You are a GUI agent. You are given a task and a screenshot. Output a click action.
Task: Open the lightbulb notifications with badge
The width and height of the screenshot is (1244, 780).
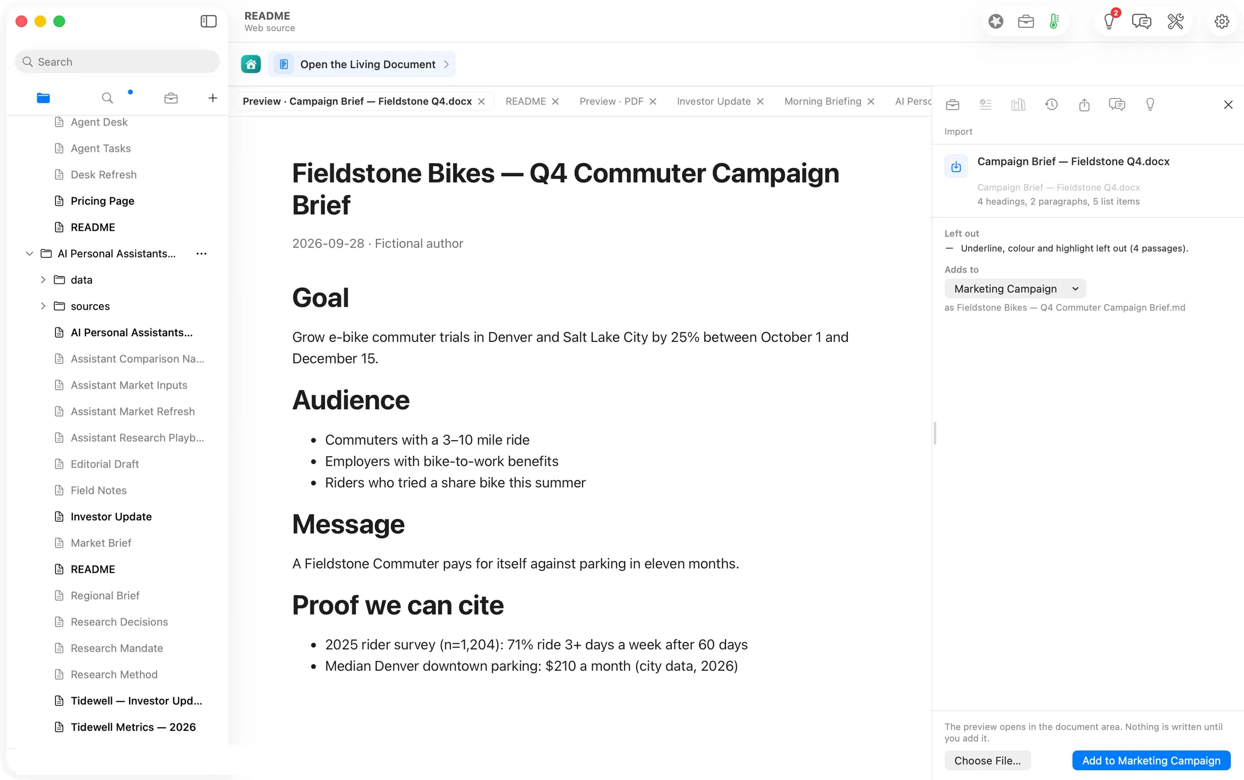tap(1110, 21)
